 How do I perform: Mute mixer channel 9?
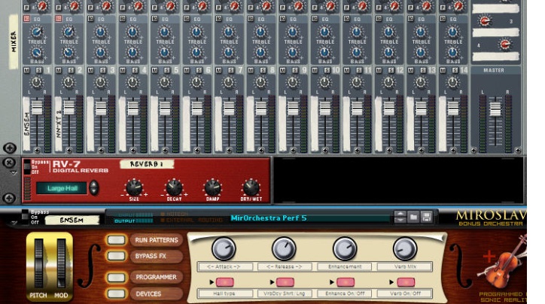(x=282, y=71)
